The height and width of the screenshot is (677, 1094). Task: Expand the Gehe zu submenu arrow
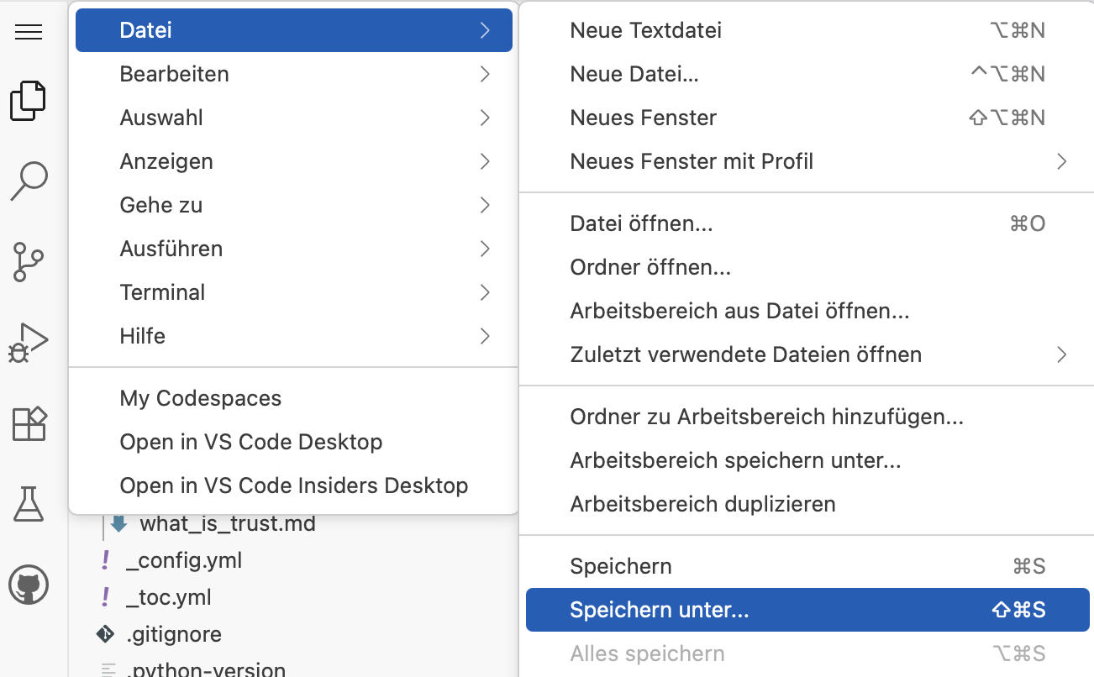(485, 205)
